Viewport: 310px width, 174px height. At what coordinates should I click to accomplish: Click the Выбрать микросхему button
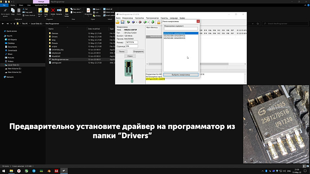tap(181, 75)
